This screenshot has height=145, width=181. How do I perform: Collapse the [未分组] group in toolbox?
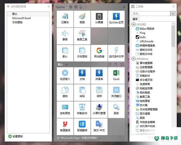[x=134, y=24]
